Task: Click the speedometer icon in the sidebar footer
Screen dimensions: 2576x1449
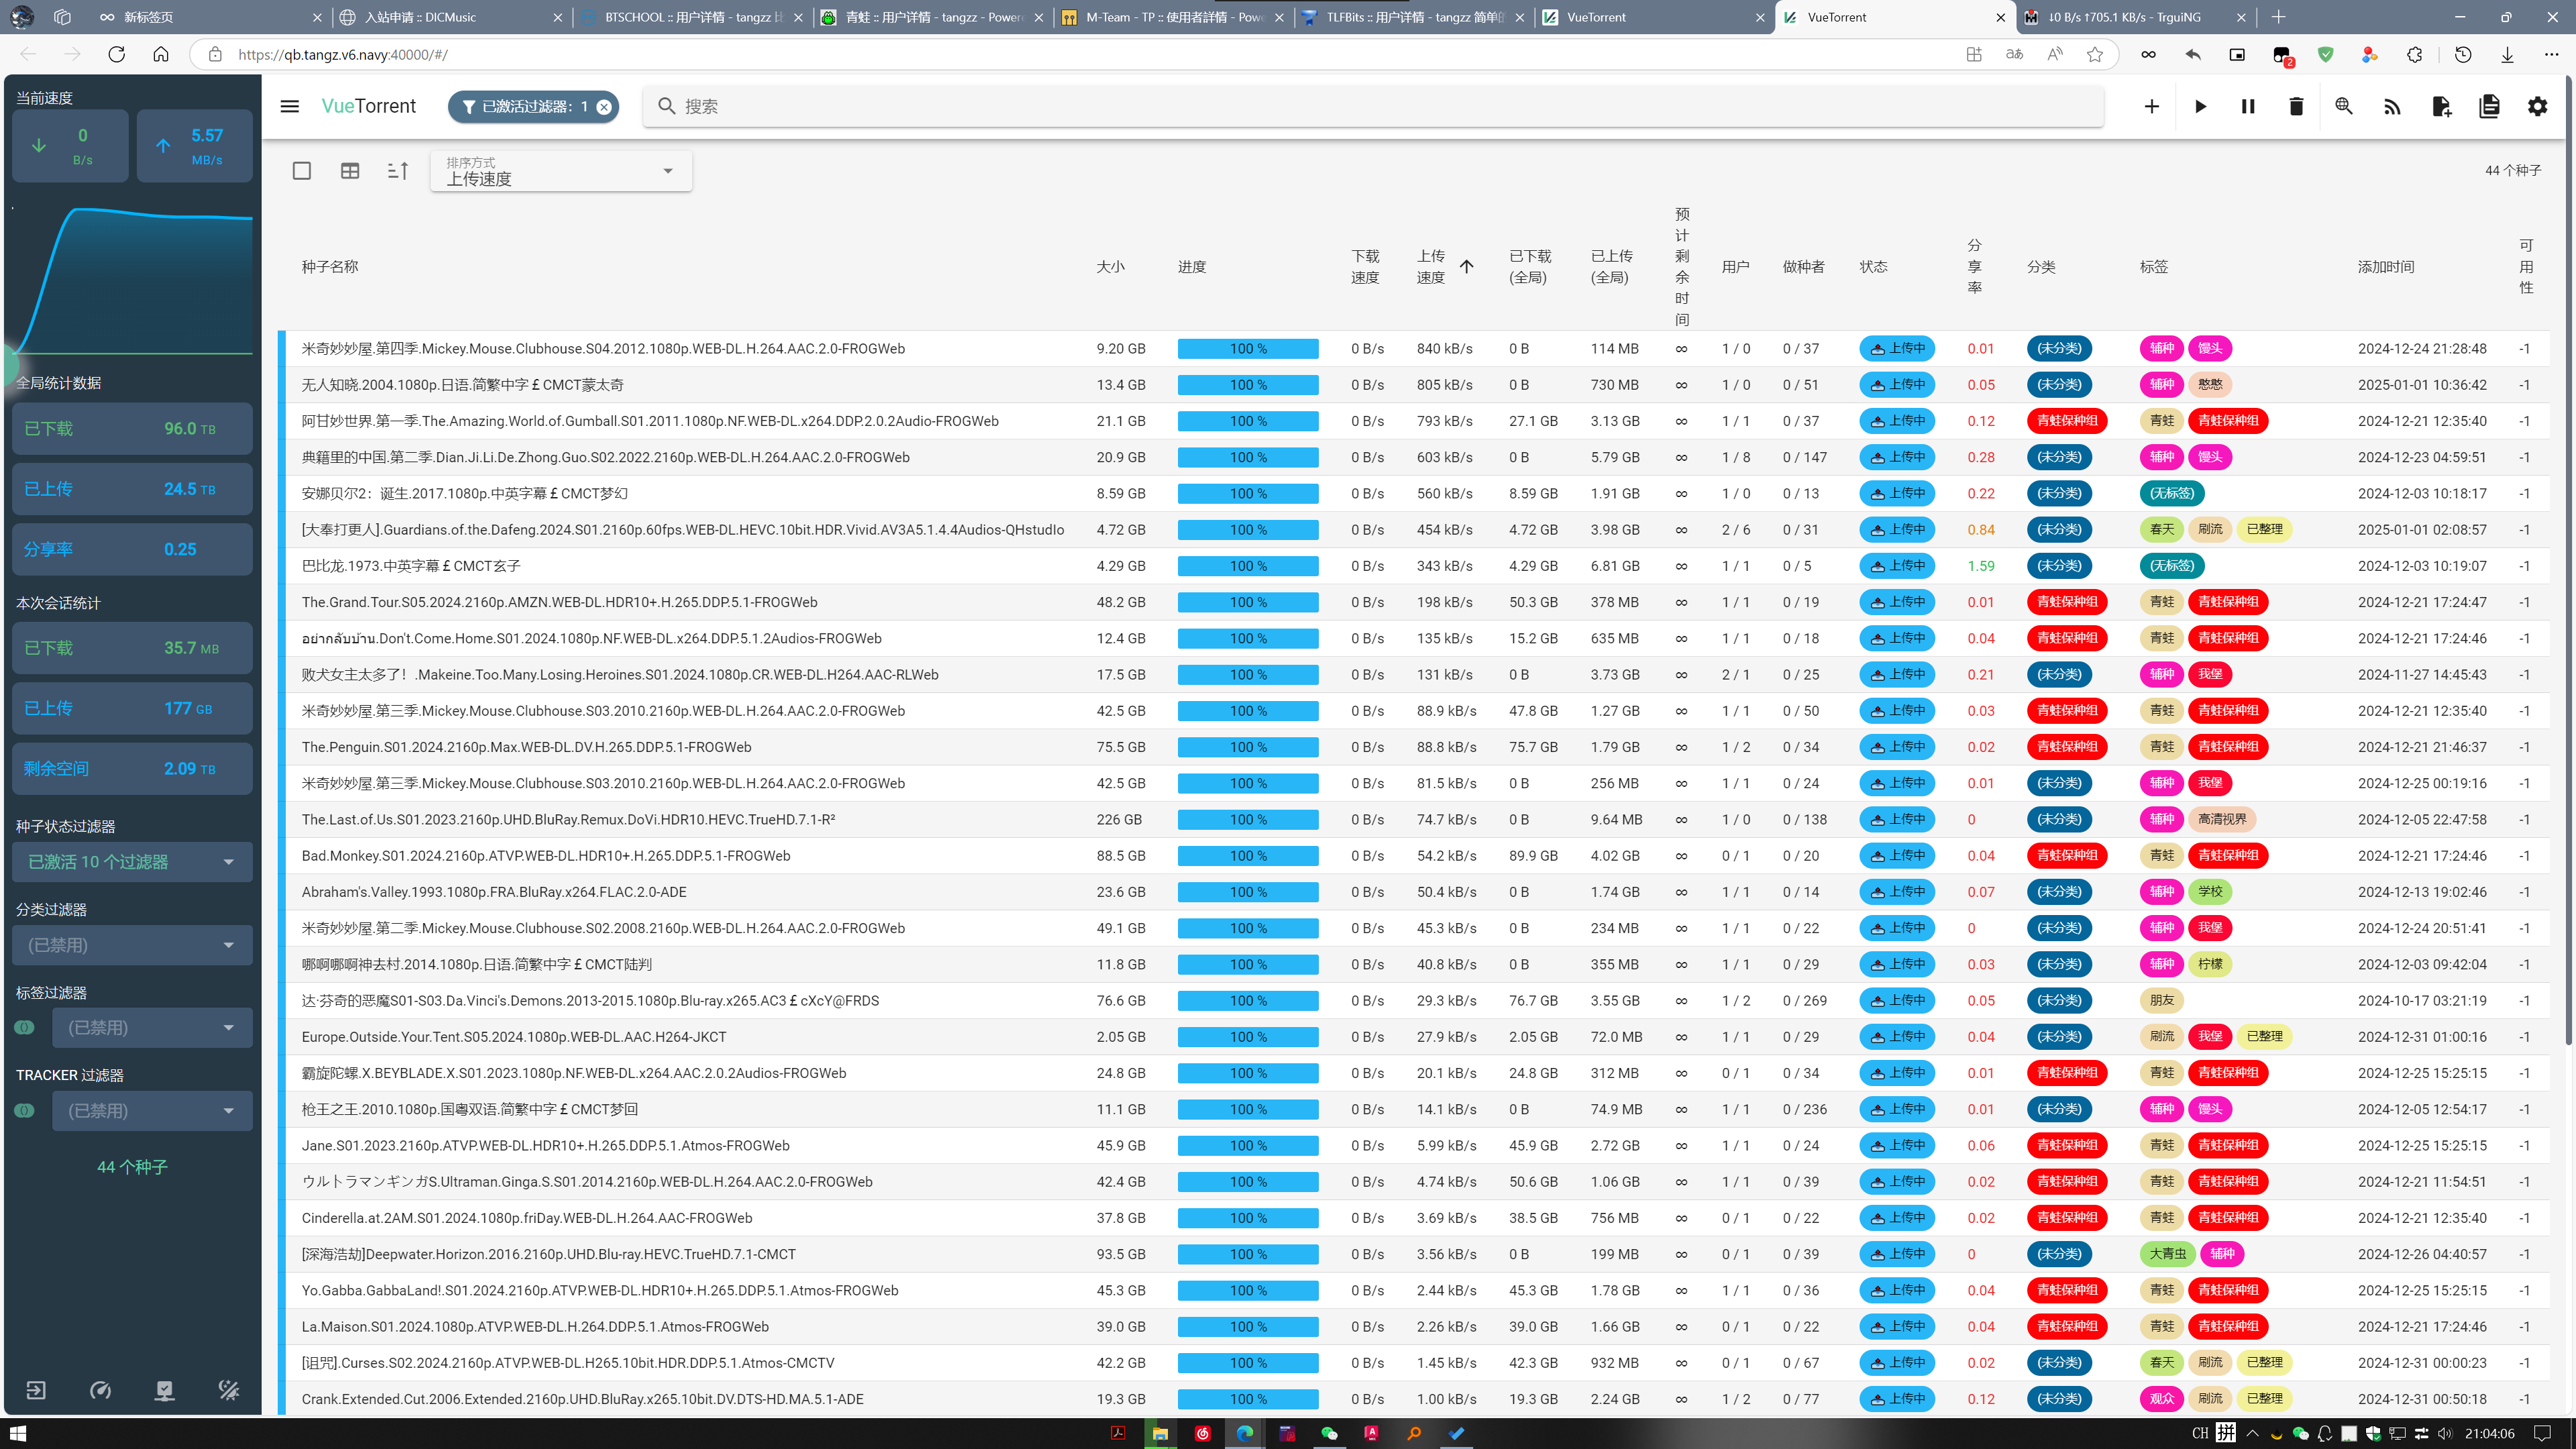Action: (x=100, y=1390)
